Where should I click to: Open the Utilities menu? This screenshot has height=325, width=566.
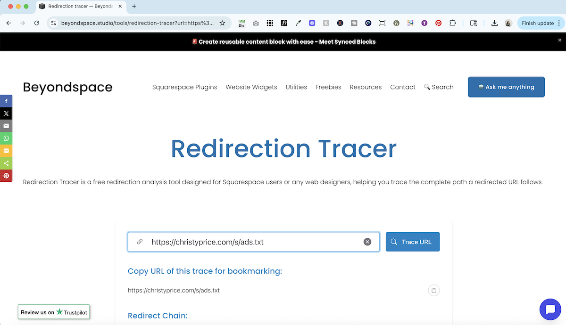[296, 87]
